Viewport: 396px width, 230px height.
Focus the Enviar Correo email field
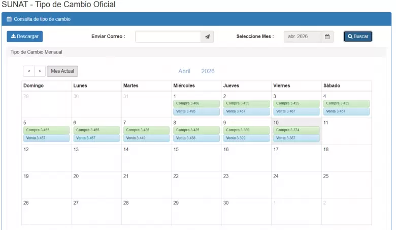(x=168, y=37)
